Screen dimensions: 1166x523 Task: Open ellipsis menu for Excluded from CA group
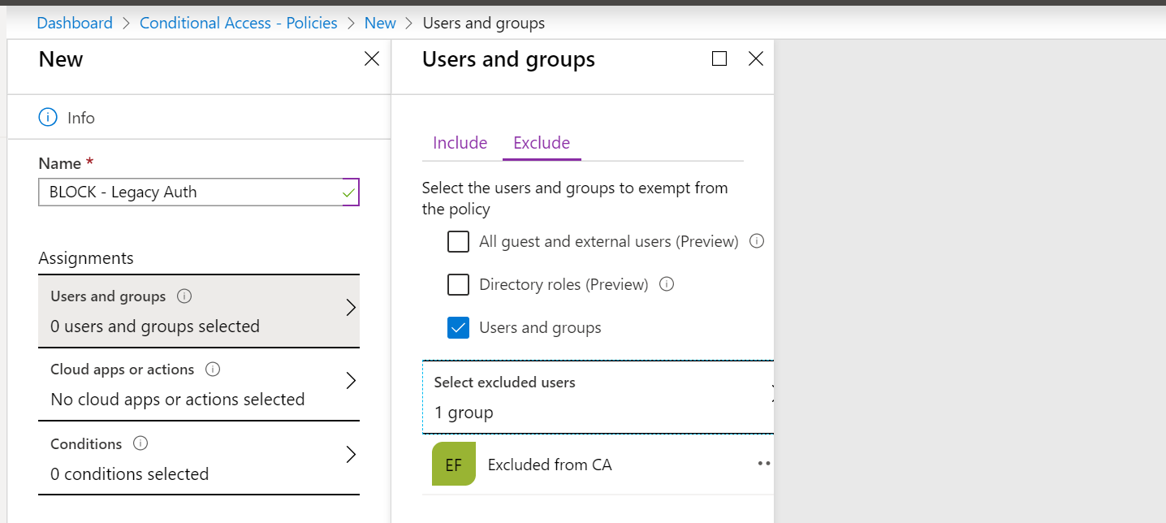point(763,464)
